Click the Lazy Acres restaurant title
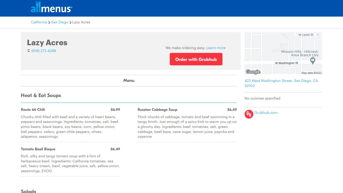343x193 pixels. tap(47, 43)
